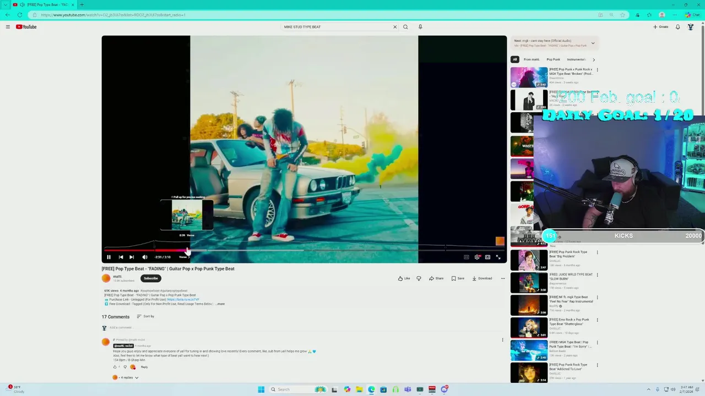Open the Juice WRLD "SLOW BURN" thumbnail
Viewport: 705px width, 396px height.
click(529, 283)
